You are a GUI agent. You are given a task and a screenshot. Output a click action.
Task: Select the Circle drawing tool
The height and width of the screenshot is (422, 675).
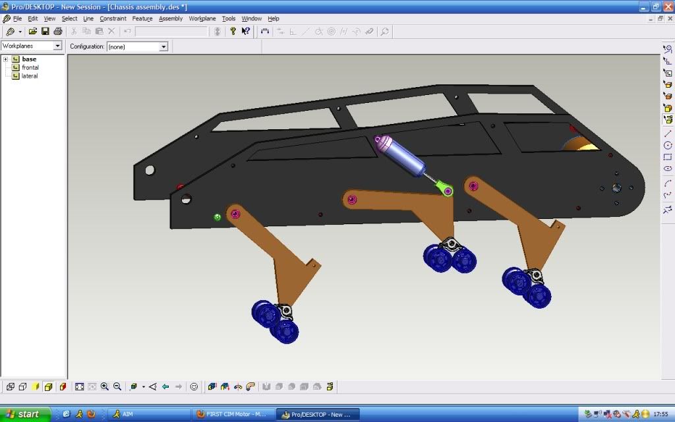click(x=668, y=145)
